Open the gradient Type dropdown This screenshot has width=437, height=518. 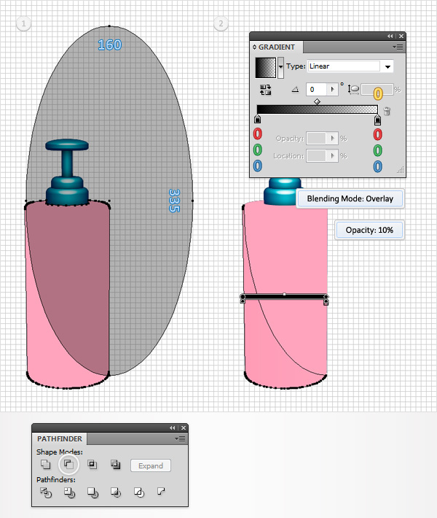(388, 66)
